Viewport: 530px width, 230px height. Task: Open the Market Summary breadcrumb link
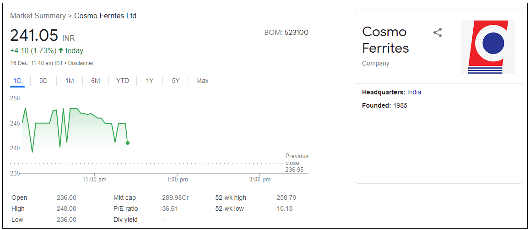pyautogui.click(x=38, y=16)
